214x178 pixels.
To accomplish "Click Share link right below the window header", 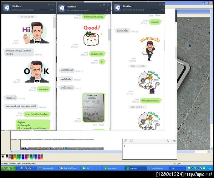I will tap(157, 15).
